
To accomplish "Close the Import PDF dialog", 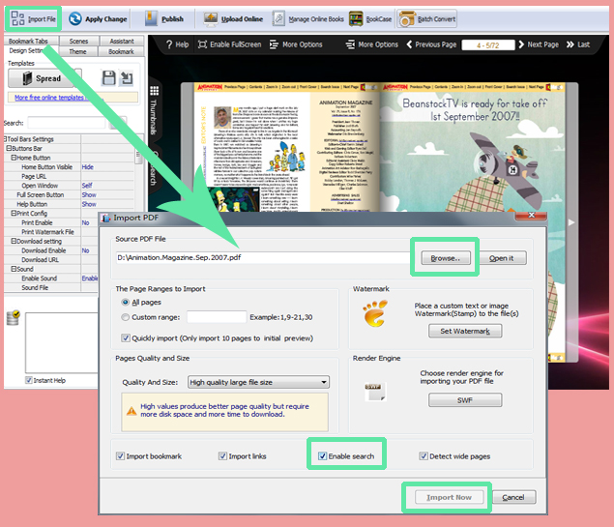I will pyautogui.click(x=532, y=215).
